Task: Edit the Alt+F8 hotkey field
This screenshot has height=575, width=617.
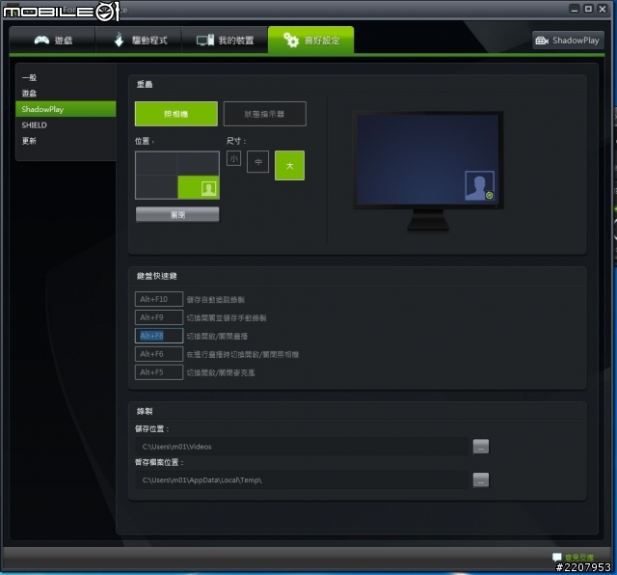Action: coord(159,336)
